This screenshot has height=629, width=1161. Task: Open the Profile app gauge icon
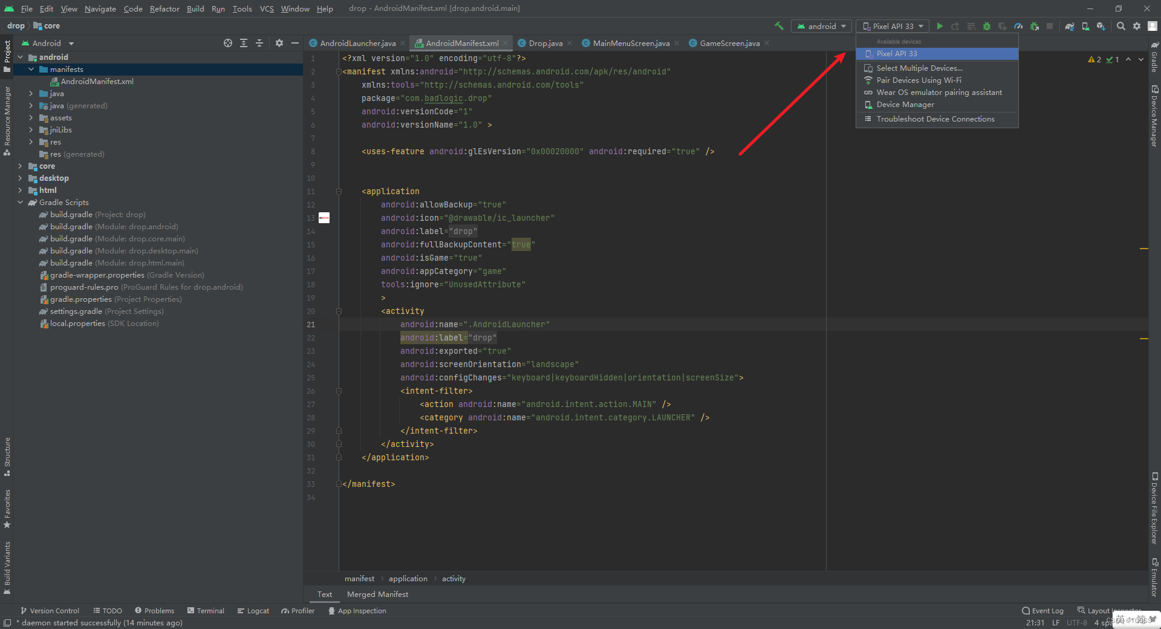(x=1018, y=26)
